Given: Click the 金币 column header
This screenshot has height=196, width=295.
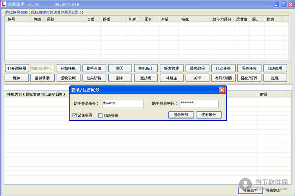Looking at the screenshot, I should pyautogui.click(x=92, y=19).
